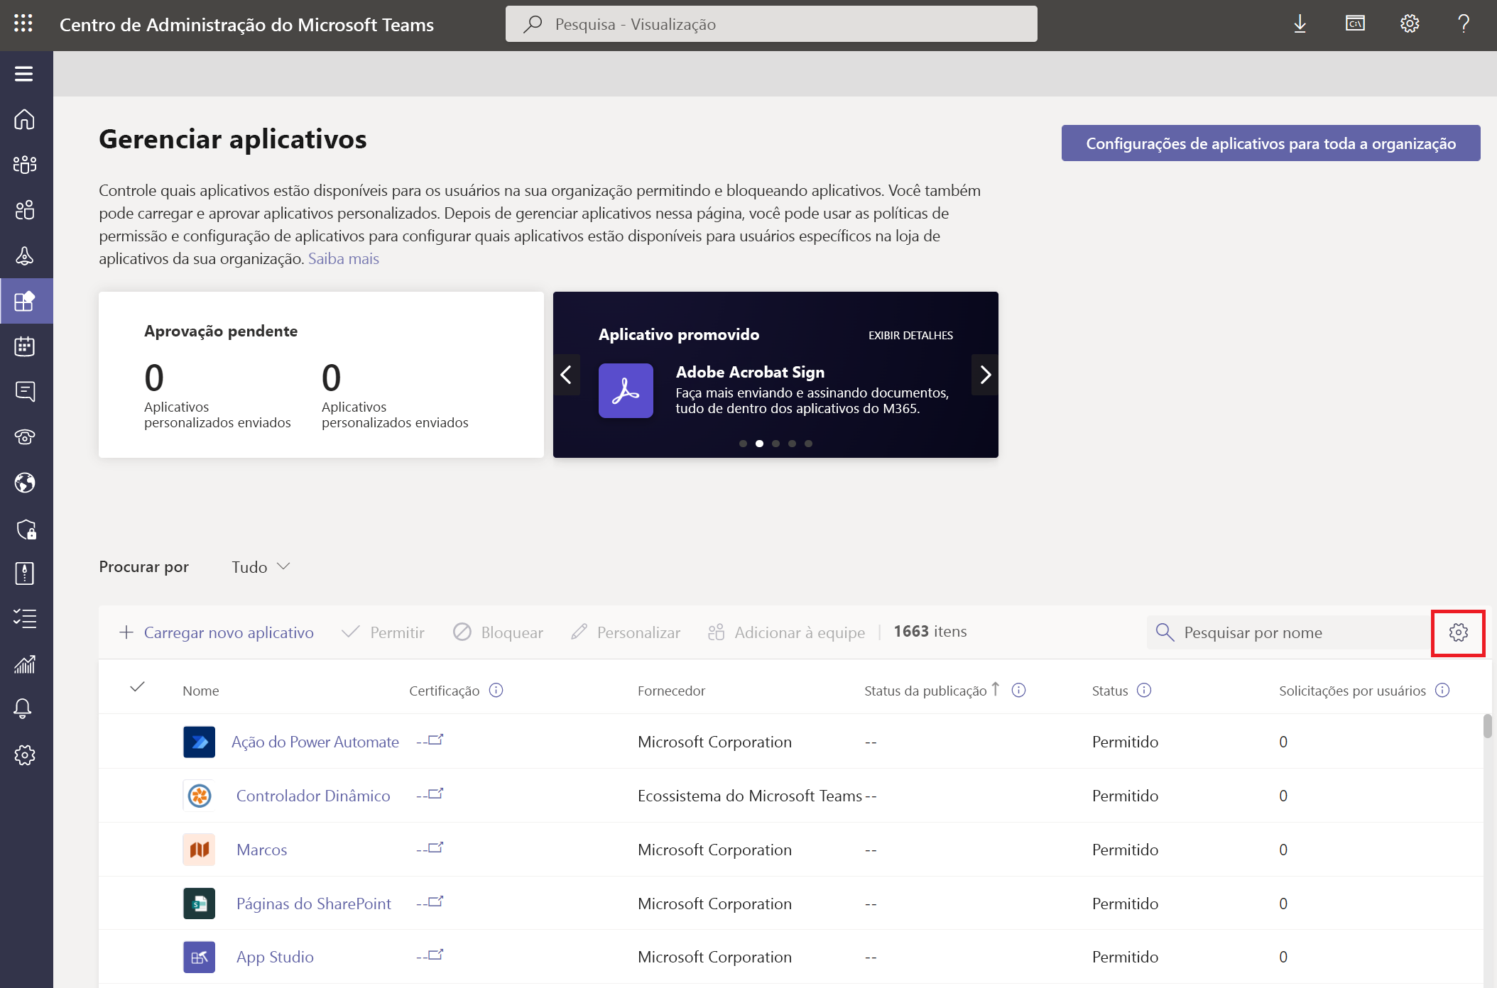Show previous promoted app with left arrow
Screen dimensions: 1497x988
(566, 375)
